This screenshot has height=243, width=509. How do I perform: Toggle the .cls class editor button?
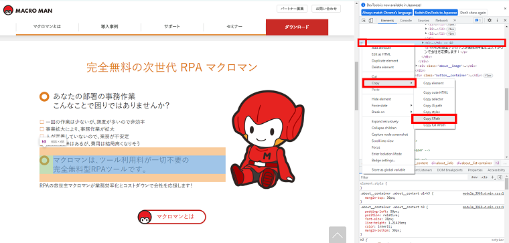(484, 177)
